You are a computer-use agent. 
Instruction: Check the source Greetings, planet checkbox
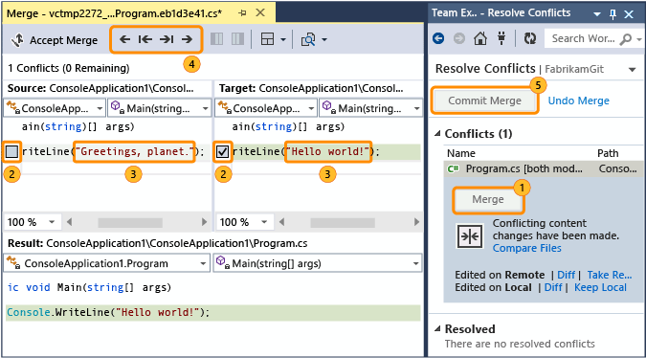(x=11, y=152)
